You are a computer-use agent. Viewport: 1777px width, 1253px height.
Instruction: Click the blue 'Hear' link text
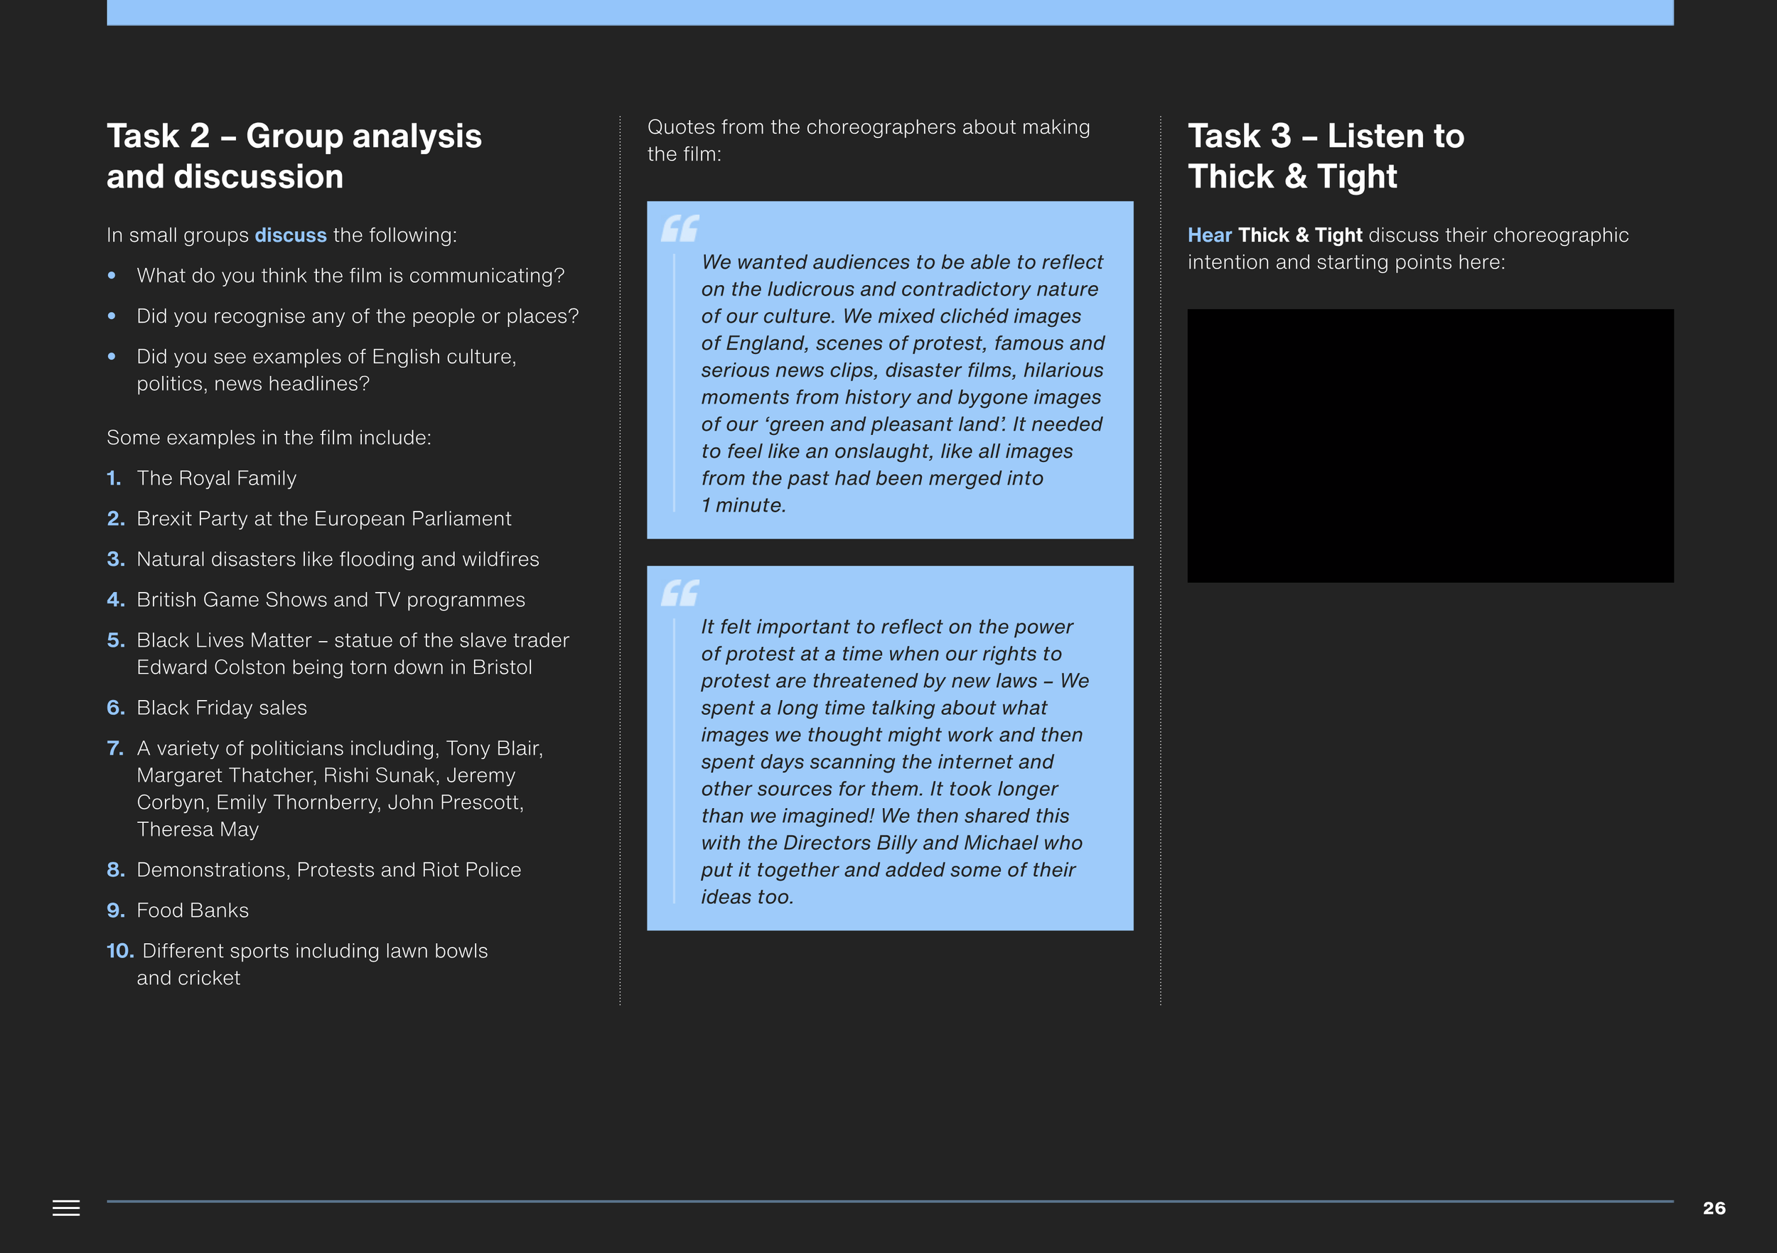(x=1210, y=235)
